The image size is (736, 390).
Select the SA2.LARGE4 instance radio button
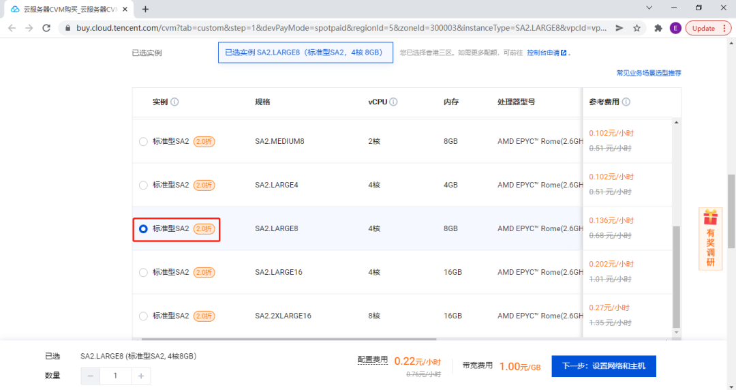[x=143, y=185]
